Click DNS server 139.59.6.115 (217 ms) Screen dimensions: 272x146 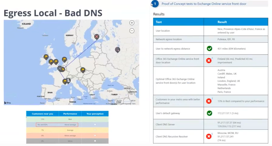229,126
